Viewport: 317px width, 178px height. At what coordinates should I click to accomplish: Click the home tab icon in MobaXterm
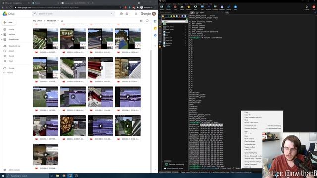click(192, 13)
